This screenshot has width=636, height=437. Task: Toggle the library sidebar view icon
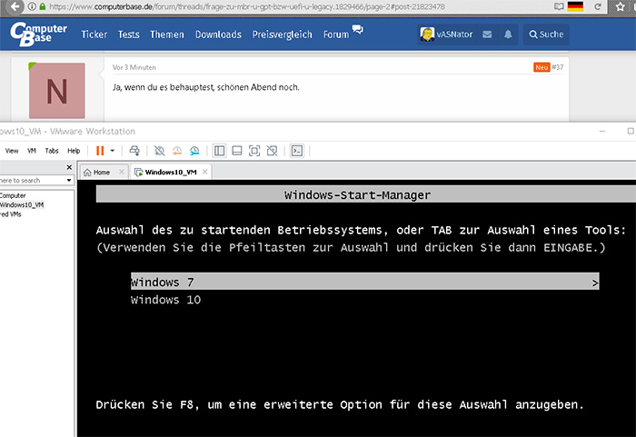tap(220, 151)
